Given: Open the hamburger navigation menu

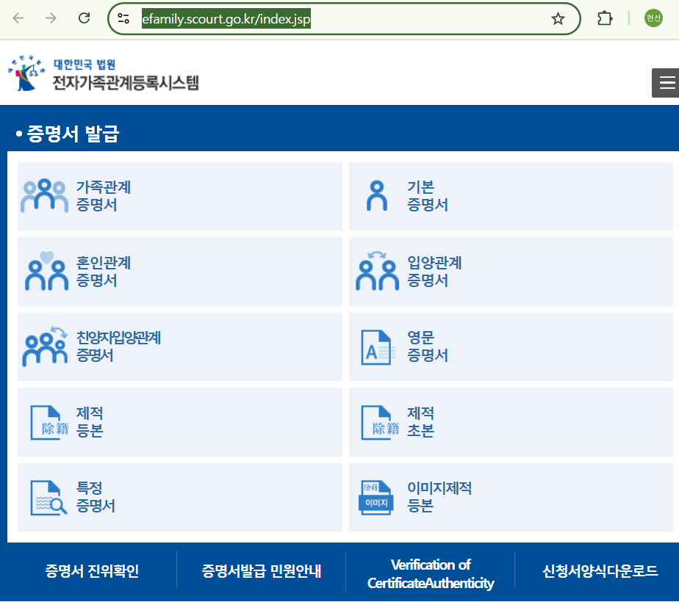Looking at the screenshot, I should (666, 82).
